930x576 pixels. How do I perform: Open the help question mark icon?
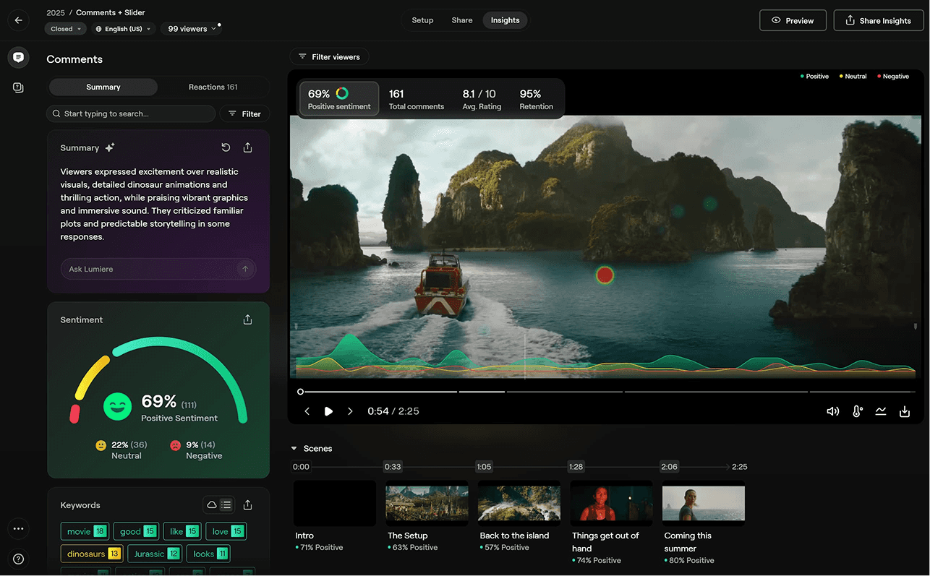click(x=18, y=559)
